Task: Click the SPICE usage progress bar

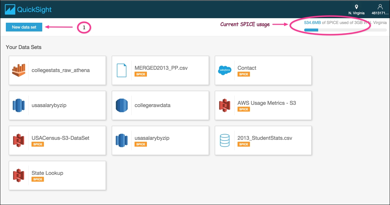Action: click(345, 30)
